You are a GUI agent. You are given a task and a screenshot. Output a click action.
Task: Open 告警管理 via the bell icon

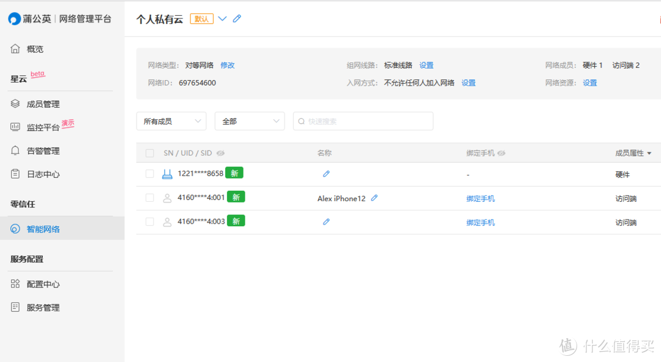coord(15,150)
